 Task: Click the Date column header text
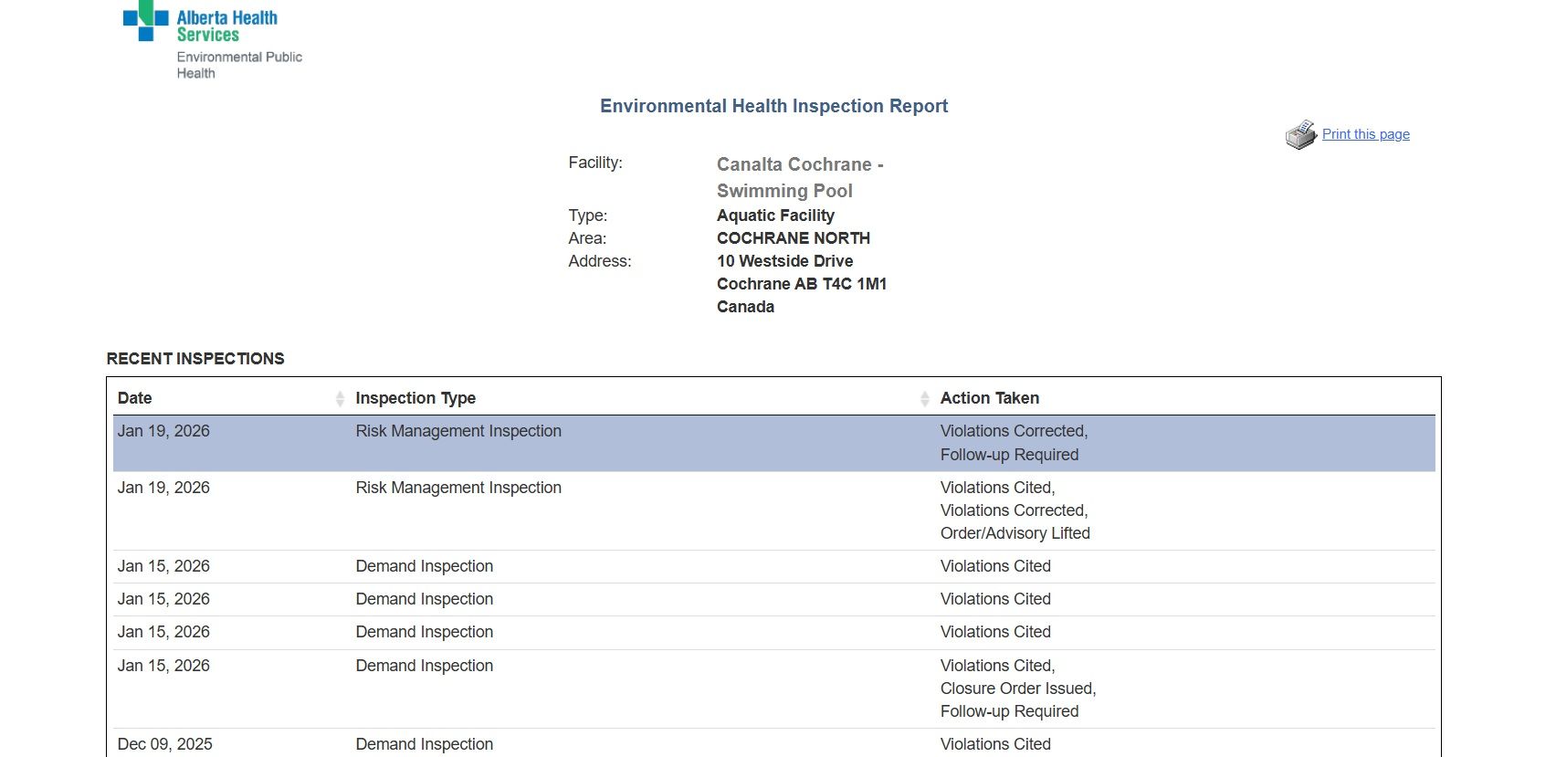click(x=135, y=398)
